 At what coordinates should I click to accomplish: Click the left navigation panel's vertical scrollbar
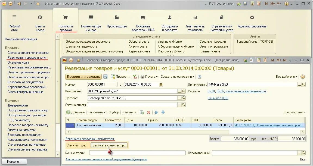tap(58, 95)
